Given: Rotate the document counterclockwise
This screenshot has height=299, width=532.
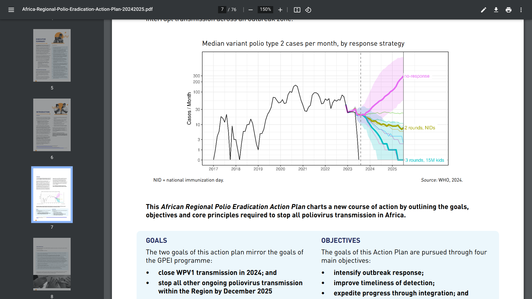Looking at the screenshot, I should click(x=308, y=10).
